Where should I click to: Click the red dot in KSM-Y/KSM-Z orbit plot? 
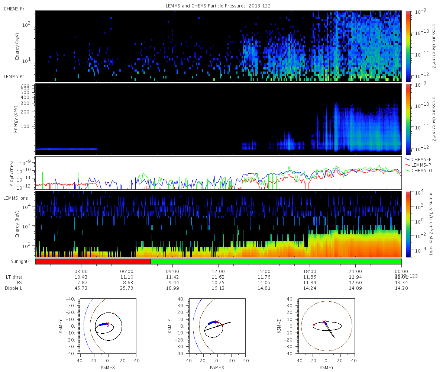pyautogui.click(x=314, y=325)
